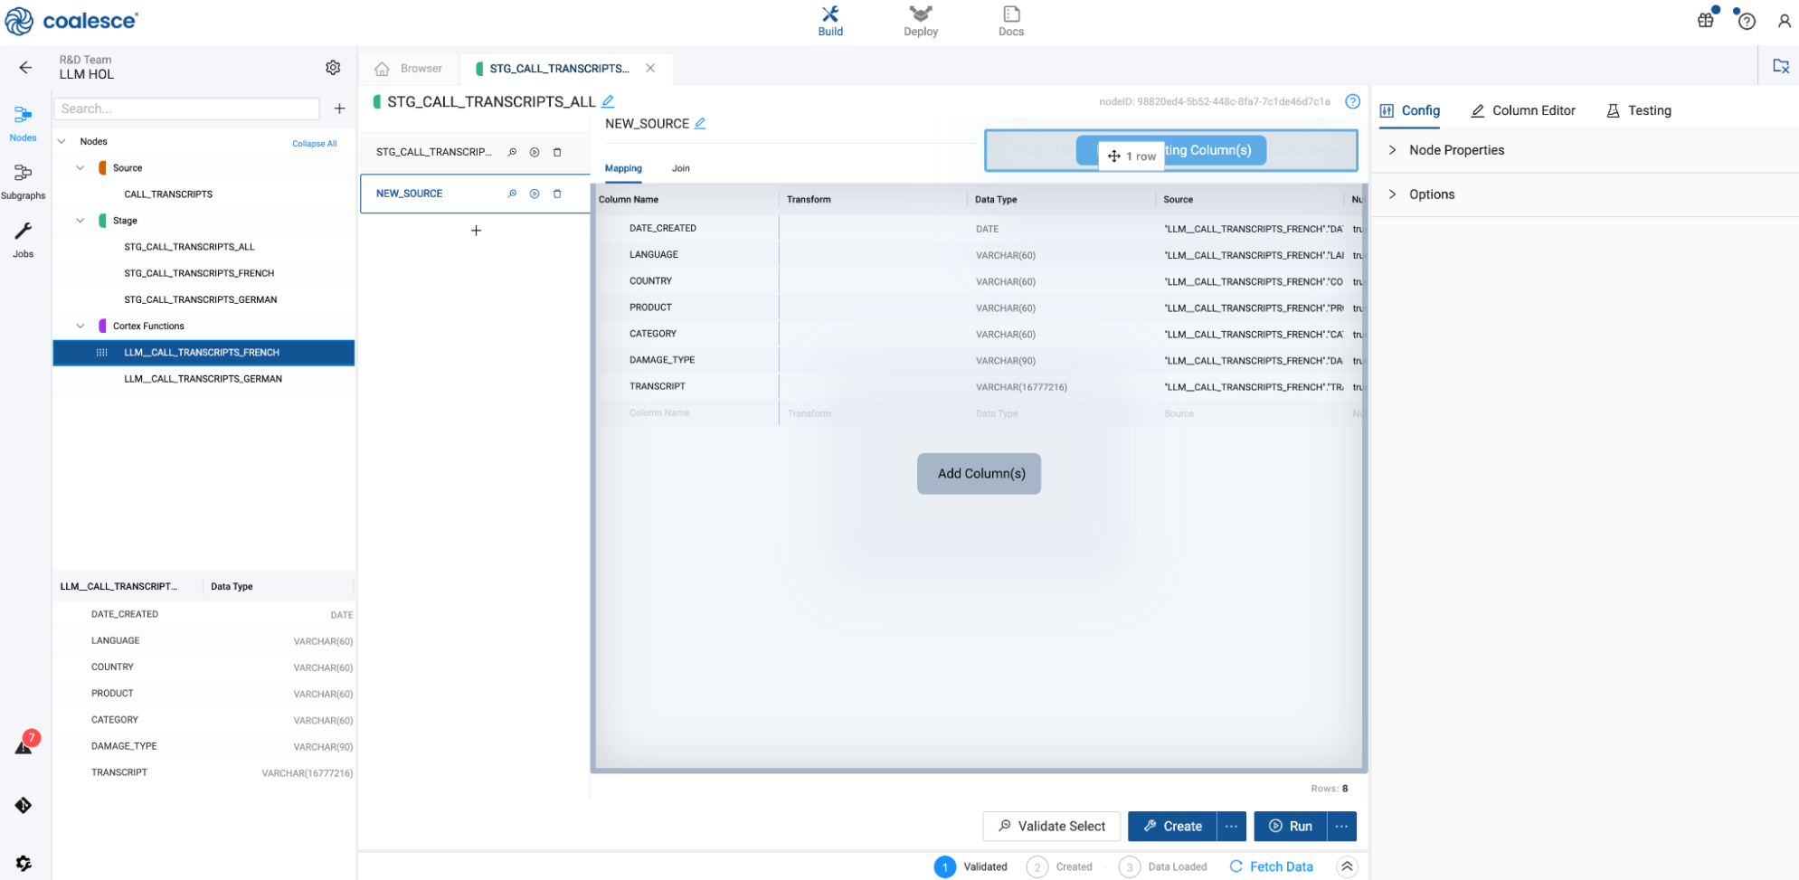Switch to the Join tab
The width and height of the screenshot is (1799, 880).
click(x=680, y=168)
